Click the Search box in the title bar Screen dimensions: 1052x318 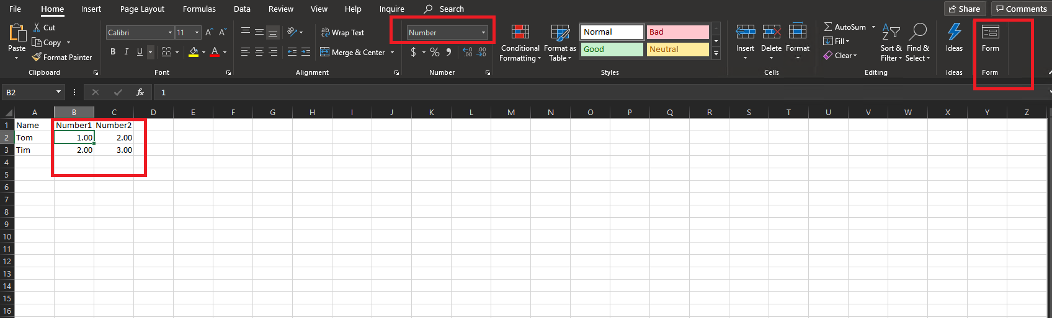[444, 9]
